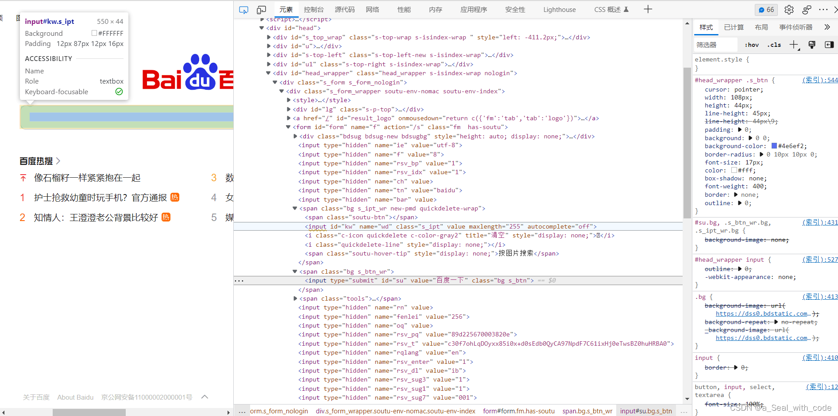Click page horizontal scrollbar right arrow

coord(228,412)
